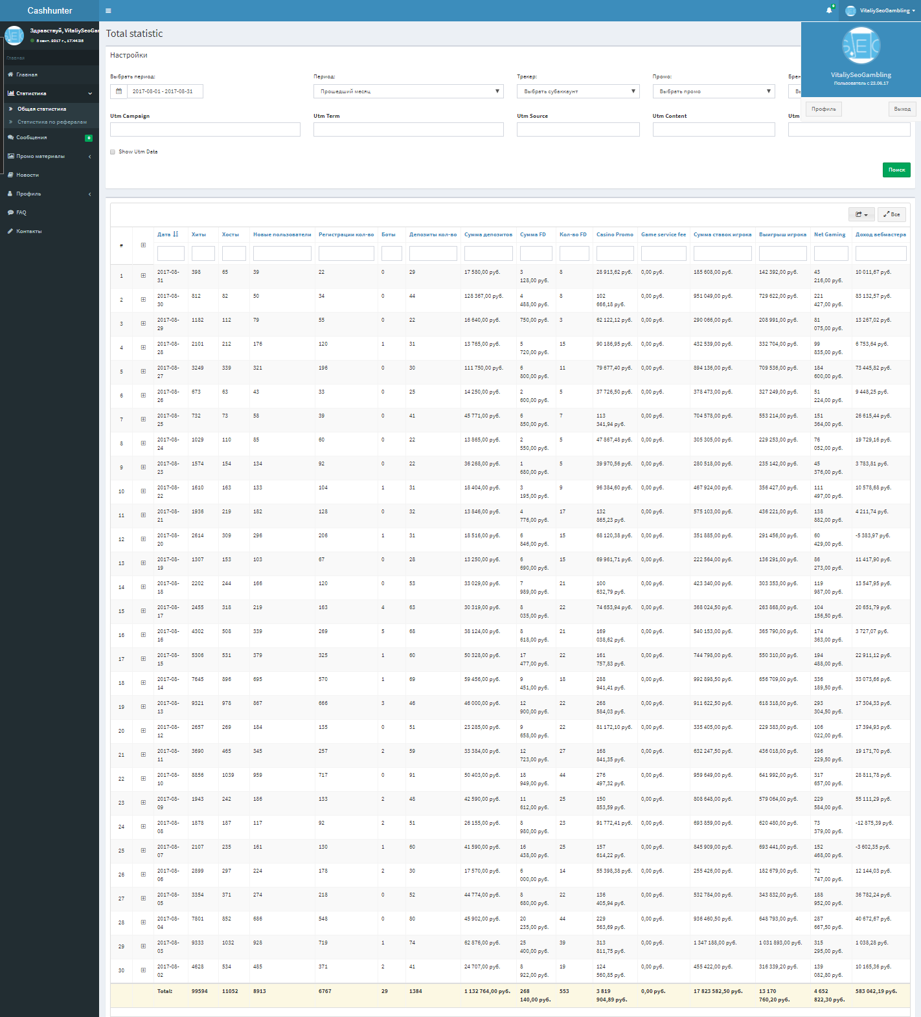Click the date range input 2017-08-01 - 2017-08-31
This screenshot has width=921, height=1017.
pyautogui.click(x=165, y=91)
